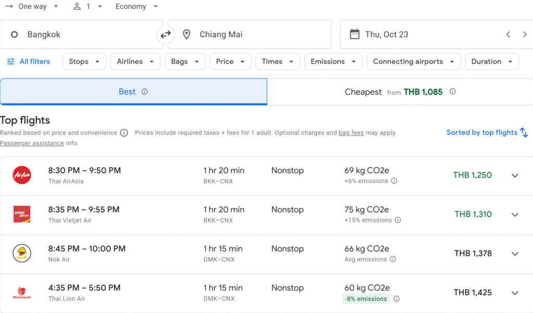Click the Bangkok origin input field

[78, 35]
